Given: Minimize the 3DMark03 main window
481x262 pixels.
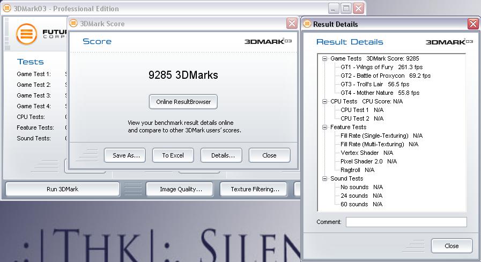Looking at the screenshot, I should [334, 8].
